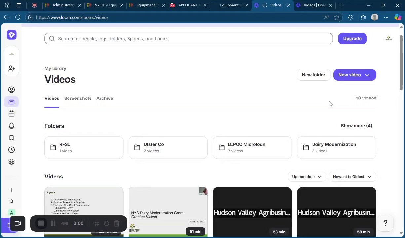This screenshot has height=238, width=405.
Task: Click the search field for people and Looms
Action: [x=189, y=39]
